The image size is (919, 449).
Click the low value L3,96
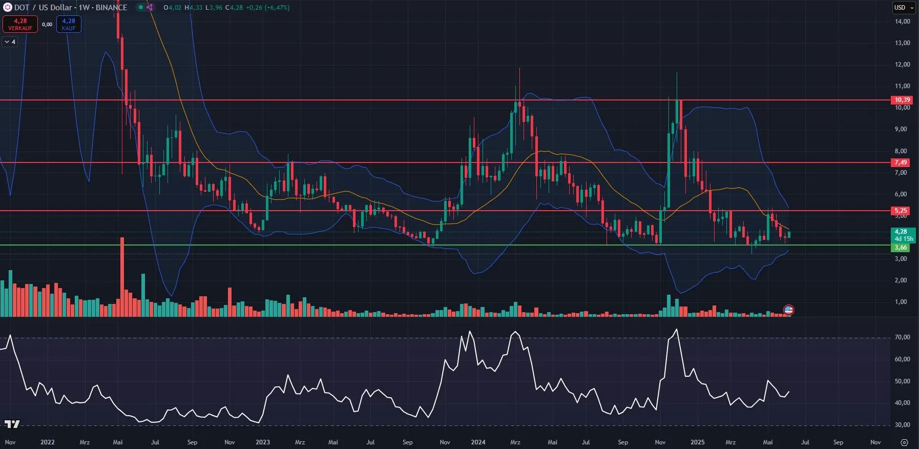214,8
